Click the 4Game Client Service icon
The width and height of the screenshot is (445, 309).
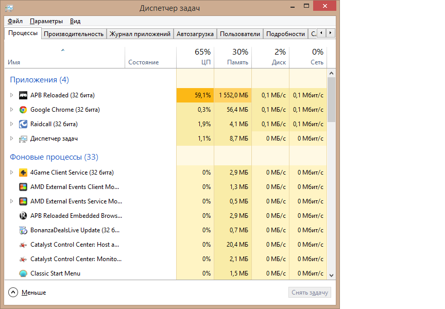pyautogui.click(x=23, y=173)
